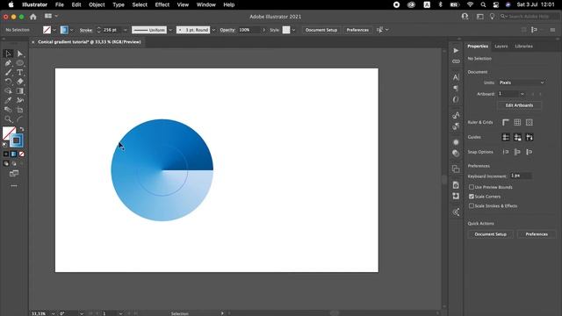Click the Opacity 100% field
Screen dimensions: 562x316
pyautogui.click(x=249, y=30)
